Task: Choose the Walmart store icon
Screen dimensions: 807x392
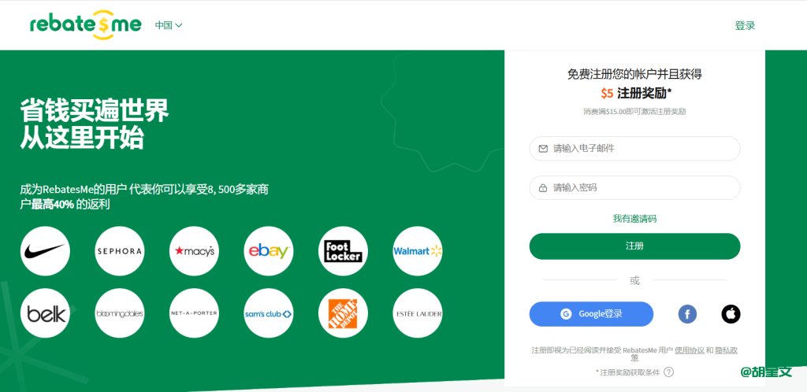Action: [x=418, y=251]
